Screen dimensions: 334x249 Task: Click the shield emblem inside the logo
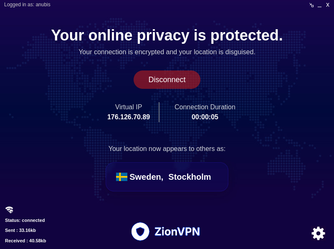(140, 231)
